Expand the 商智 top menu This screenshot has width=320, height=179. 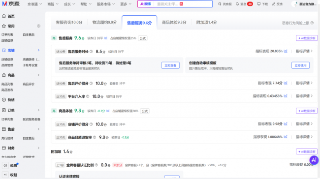tap(53, 4)
